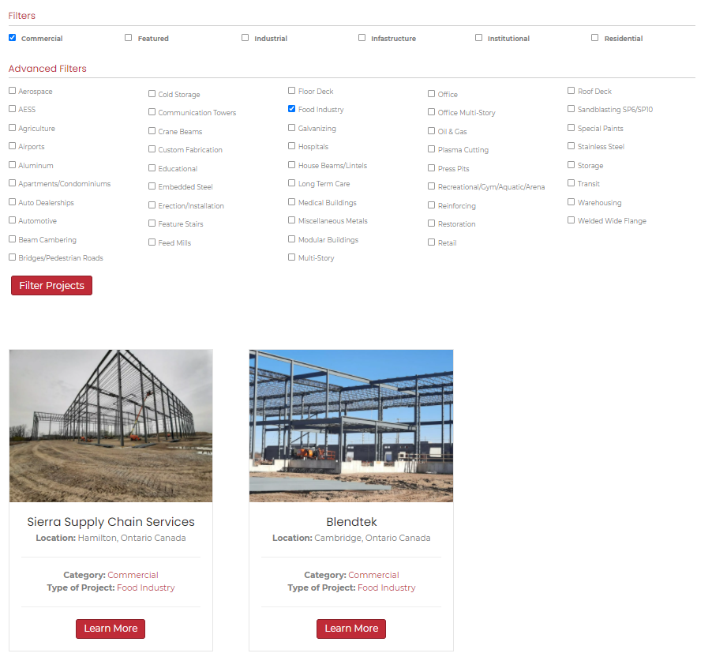The width and height of the screenshot is (712, 657).
Task: Check Sandblasting SP6/SP10 filter
Action: [571, 109]
